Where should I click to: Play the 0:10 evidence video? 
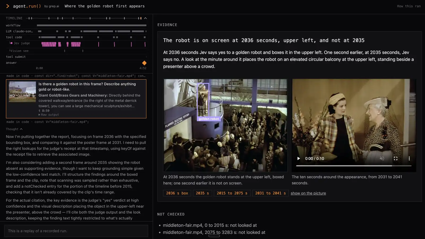299,158
